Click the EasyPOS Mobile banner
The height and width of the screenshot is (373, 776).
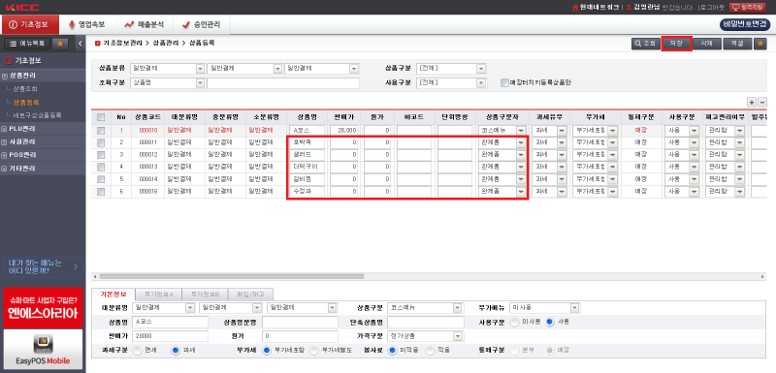43,349
